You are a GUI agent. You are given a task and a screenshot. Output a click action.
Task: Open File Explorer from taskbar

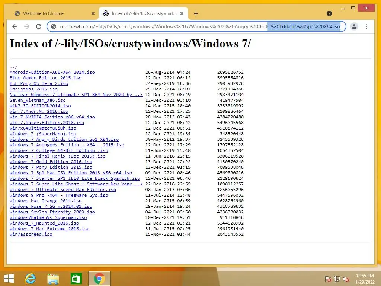pyautogui.click(x=53, y=279)
